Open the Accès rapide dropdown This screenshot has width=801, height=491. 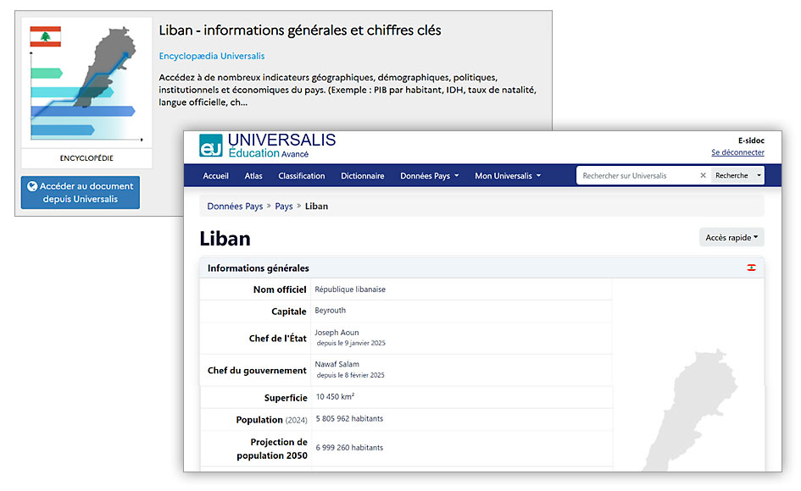click(x=731, y=238)
